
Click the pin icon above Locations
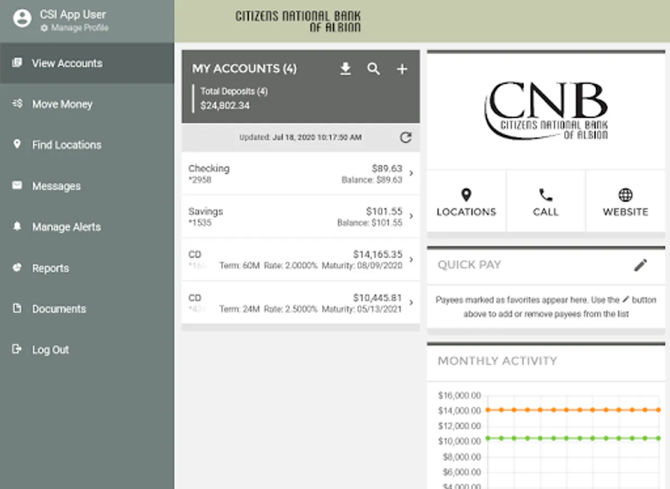(466, 195)
